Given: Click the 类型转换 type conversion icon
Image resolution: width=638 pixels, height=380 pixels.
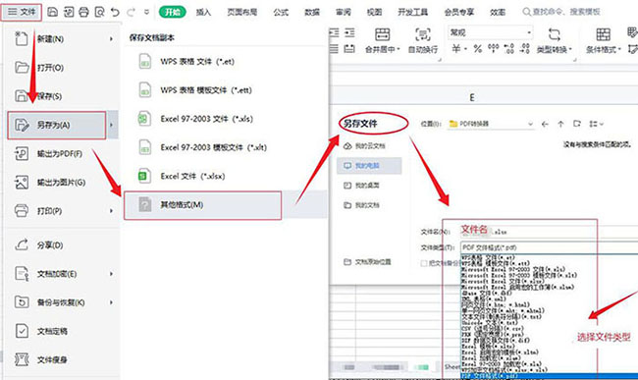Looking at the screenshot, I should tap(555, 35).
